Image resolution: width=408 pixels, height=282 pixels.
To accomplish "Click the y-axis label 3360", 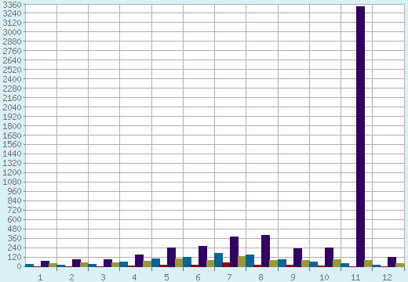I will tap(12, 5).
